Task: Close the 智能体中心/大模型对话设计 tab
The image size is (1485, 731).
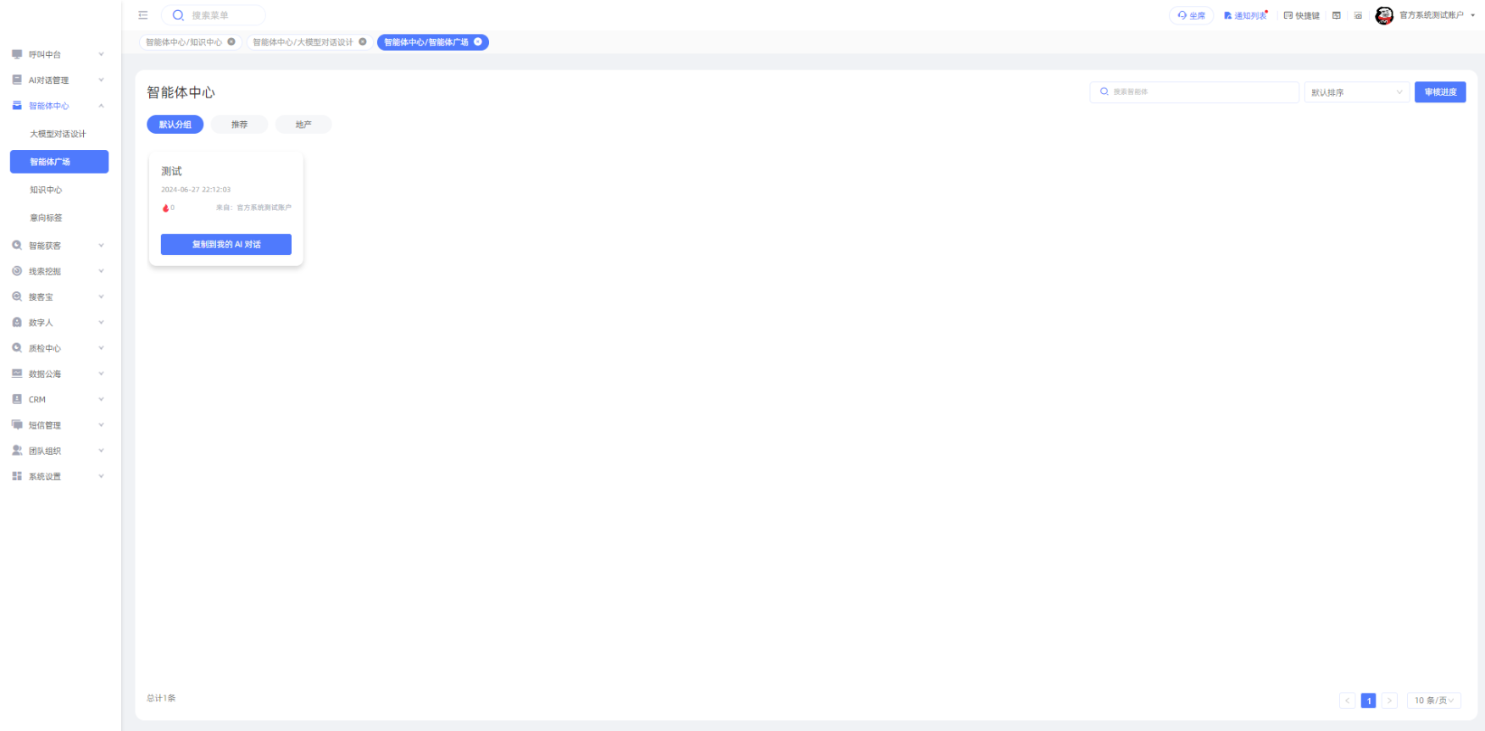Action: 363,42
